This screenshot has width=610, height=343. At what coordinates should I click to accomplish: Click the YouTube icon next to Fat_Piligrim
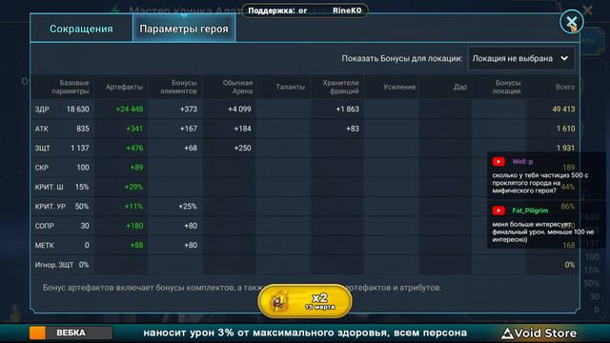498,211
